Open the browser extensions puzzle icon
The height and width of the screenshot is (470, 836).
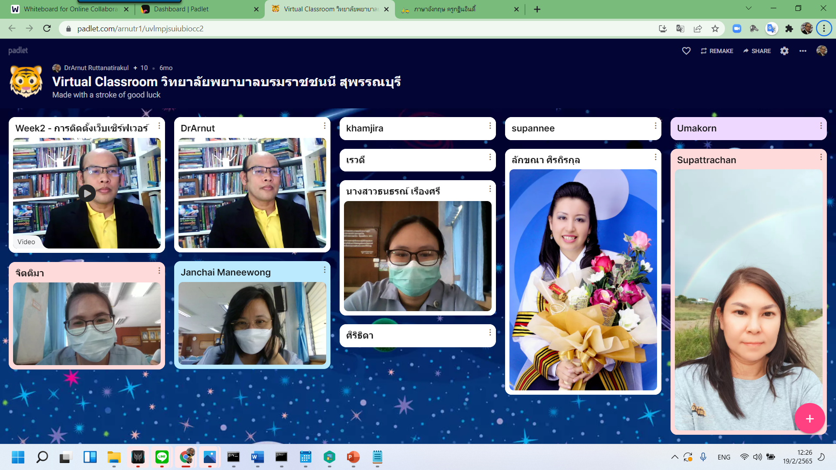pyautogui.click(x=789, y=29)
